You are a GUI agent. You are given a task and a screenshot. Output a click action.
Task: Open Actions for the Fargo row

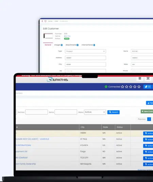tap(148, 152)
